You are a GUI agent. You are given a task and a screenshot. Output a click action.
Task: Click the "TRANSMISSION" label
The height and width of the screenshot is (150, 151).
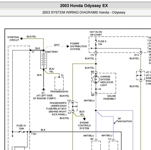tap(59, 92)
